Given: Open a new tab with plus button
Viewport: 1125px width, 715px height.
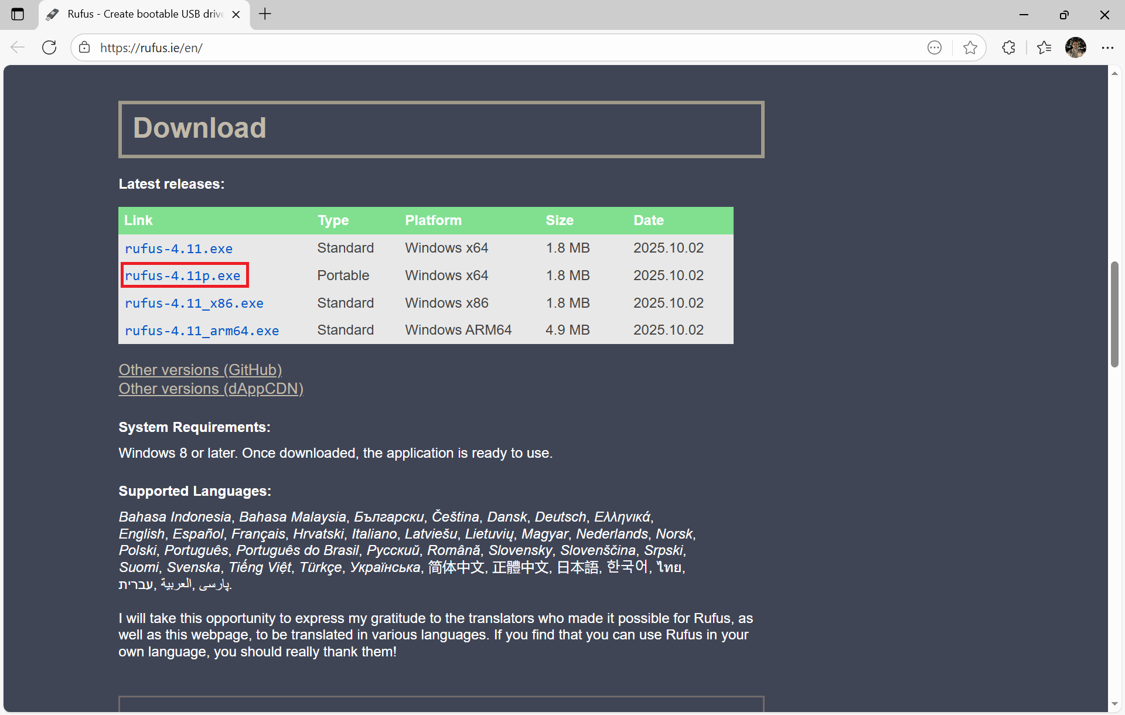Looking at the screenshot, I should click(265, 14).
